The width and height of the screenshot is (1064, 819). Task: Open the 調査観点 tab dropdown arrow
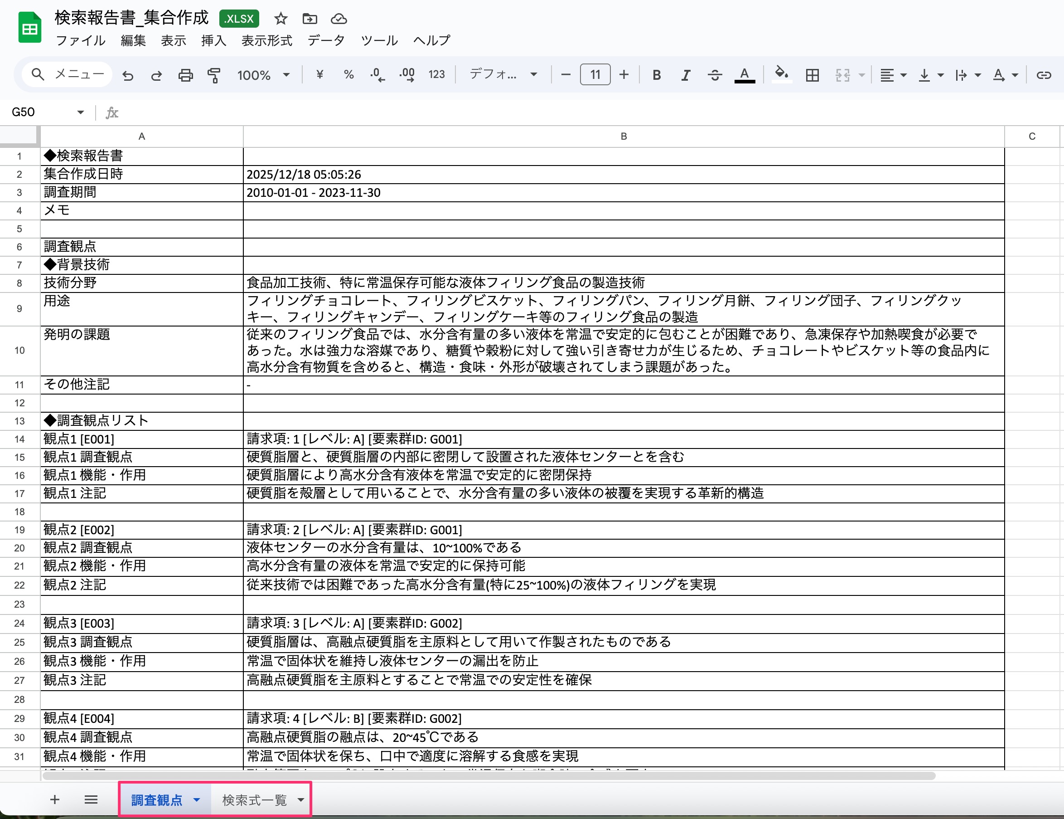point(197,800)
